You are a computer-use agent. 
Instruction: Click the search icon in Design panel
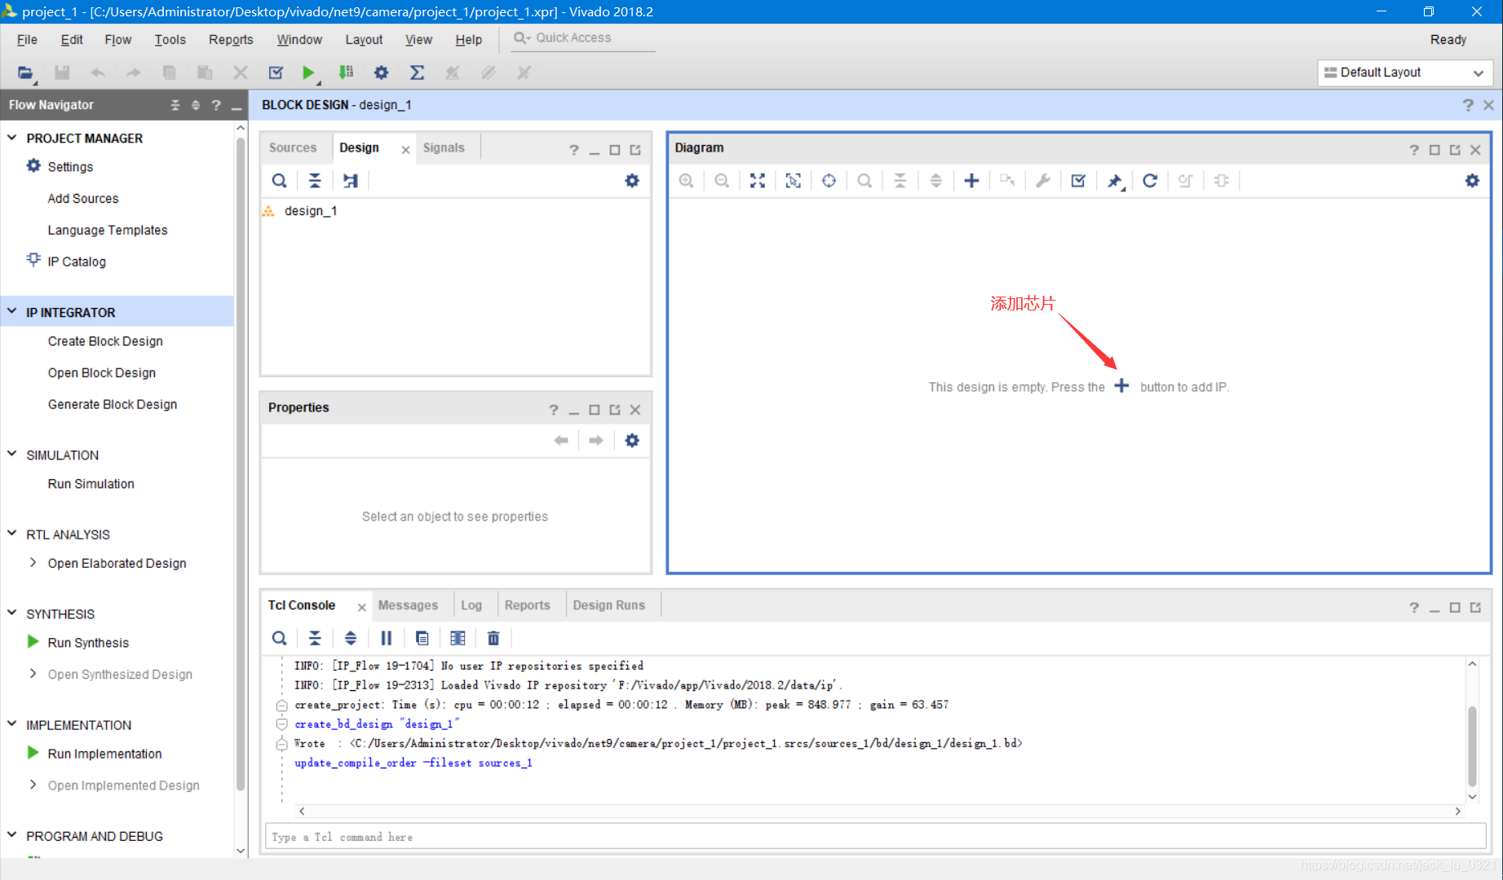(279, 181)
